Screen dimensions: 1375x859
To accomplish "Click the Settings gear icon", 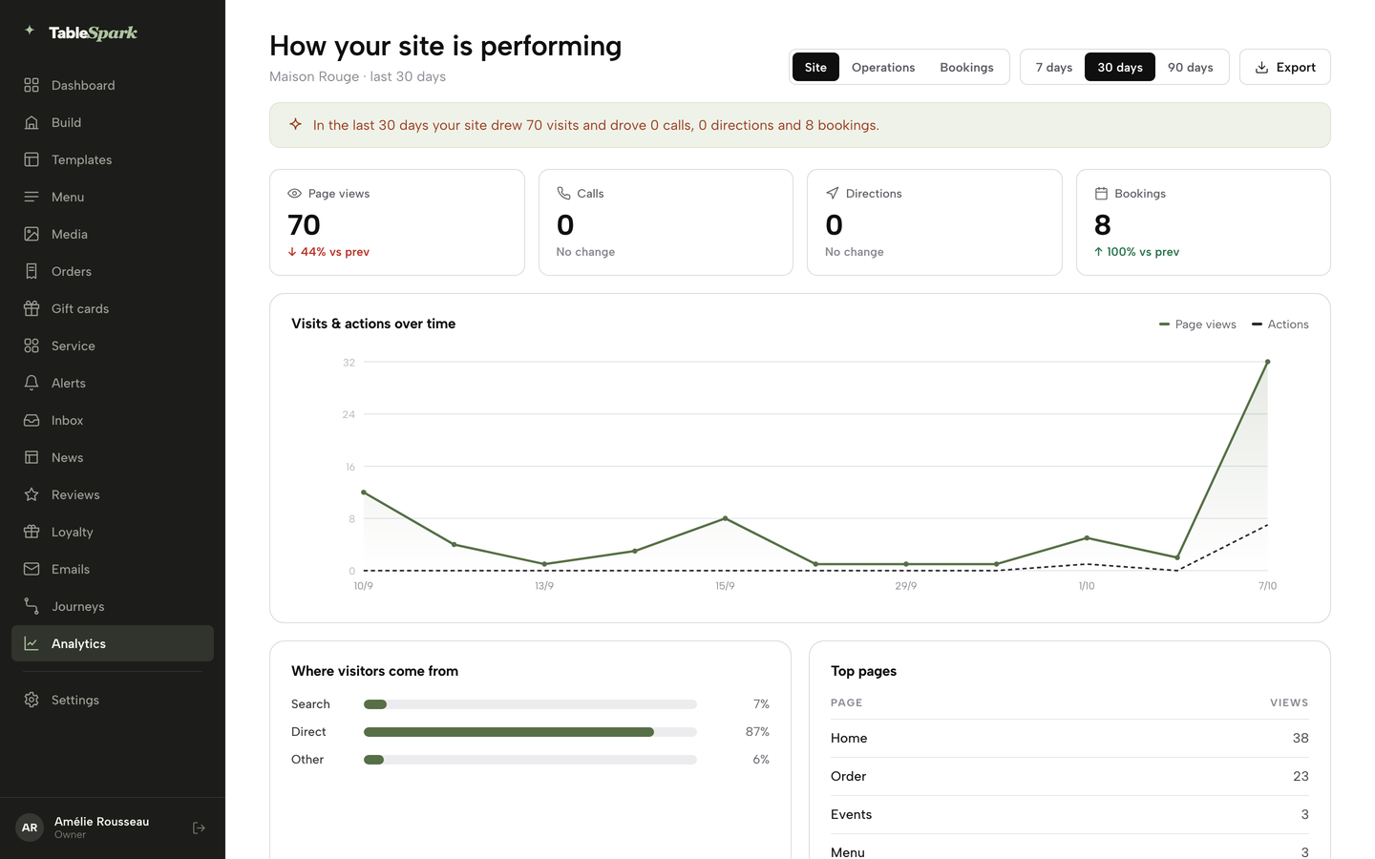I will [32, 700].
